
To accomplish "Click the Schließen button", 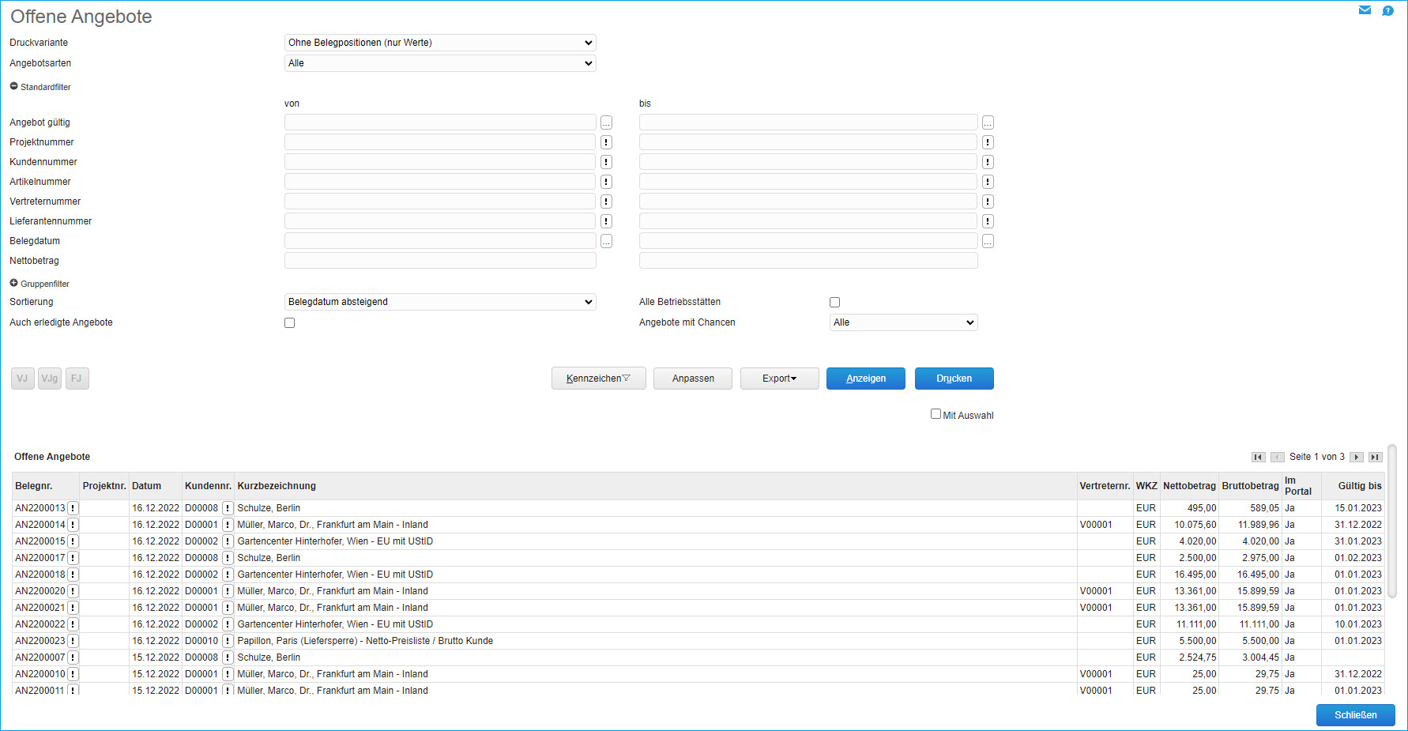I will pos(1355,715).
